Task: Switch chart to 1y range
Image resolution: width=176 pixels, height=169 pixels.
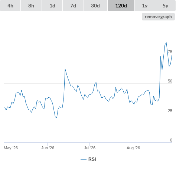Action: click(145, 6)
